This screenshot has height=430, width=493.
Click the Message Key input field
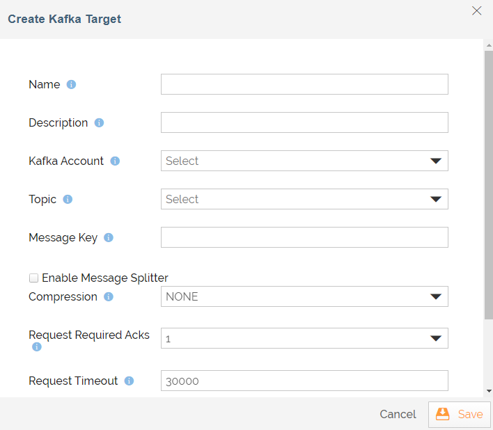tap(304, 237)
